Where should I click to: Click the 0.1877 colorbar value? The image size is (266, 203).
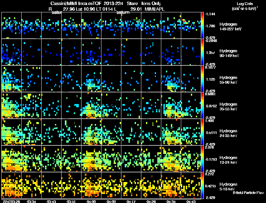point(210,67)
